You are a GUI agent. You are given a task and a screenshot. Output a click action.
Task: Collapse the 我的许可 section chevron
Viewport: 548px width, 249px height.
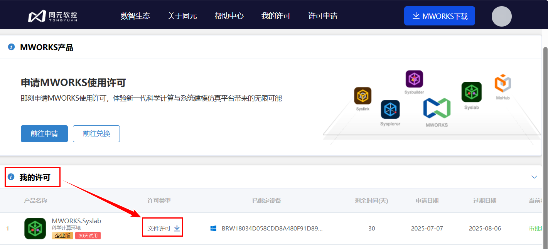(534, 177)
